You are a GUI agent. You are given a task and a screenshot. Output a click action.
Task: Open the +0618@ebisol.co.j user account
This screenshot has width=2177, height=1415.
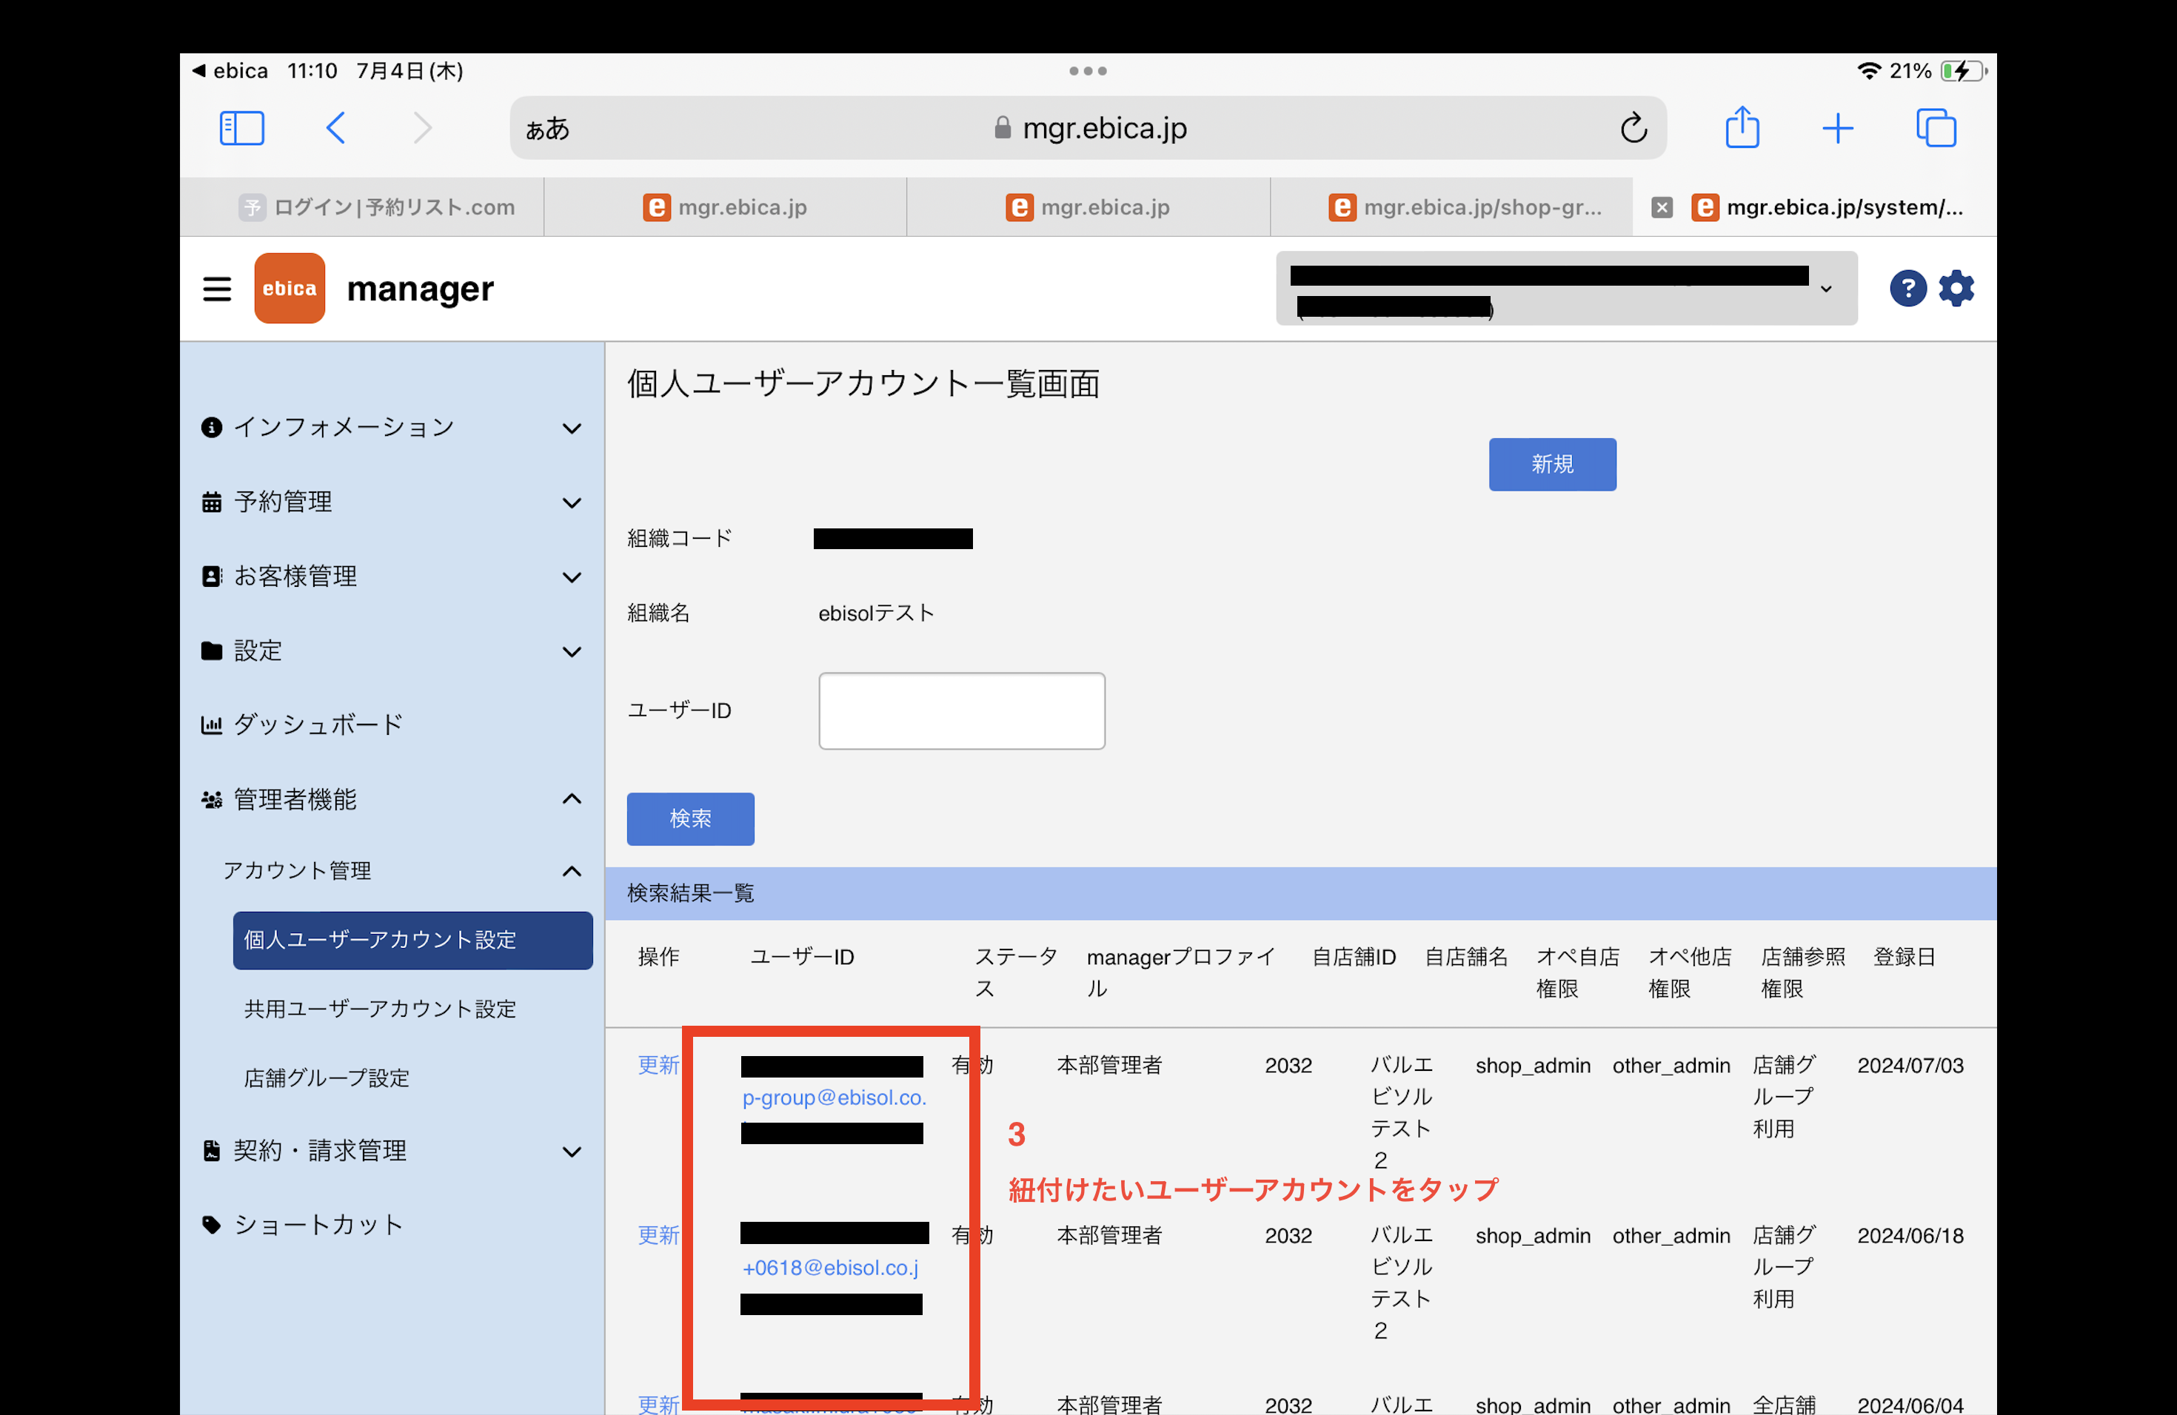point(831,1268)
